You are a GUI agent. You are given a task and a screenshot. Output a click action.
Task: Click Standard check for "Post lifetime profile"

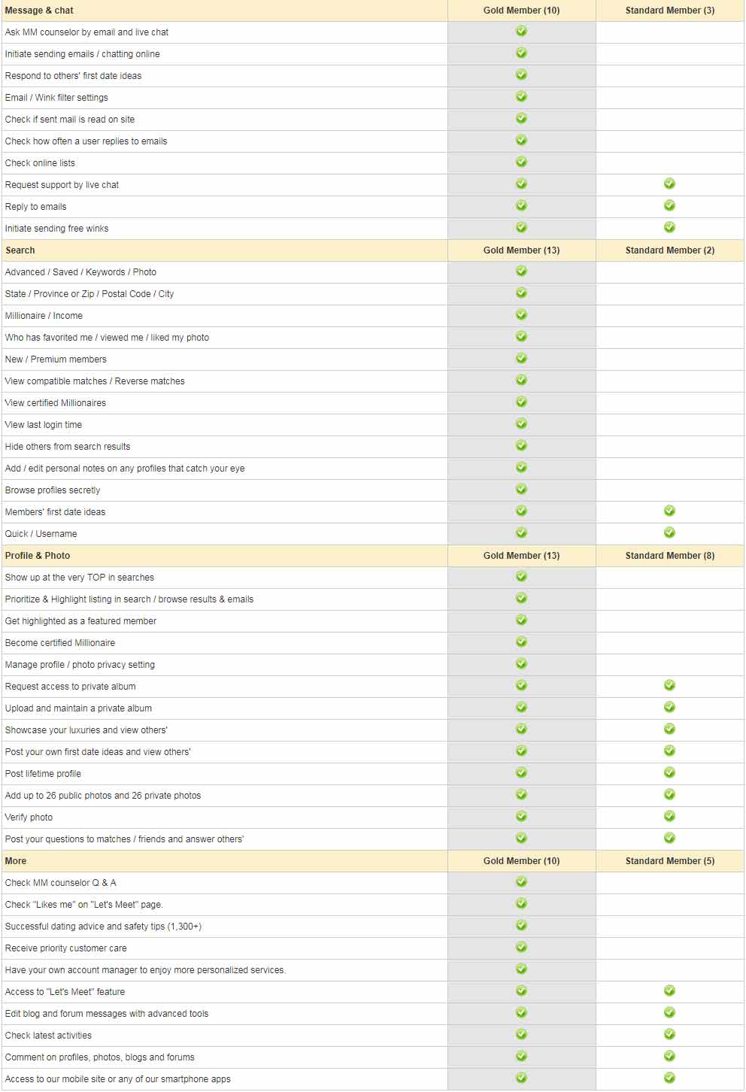(x=669, y=773)
